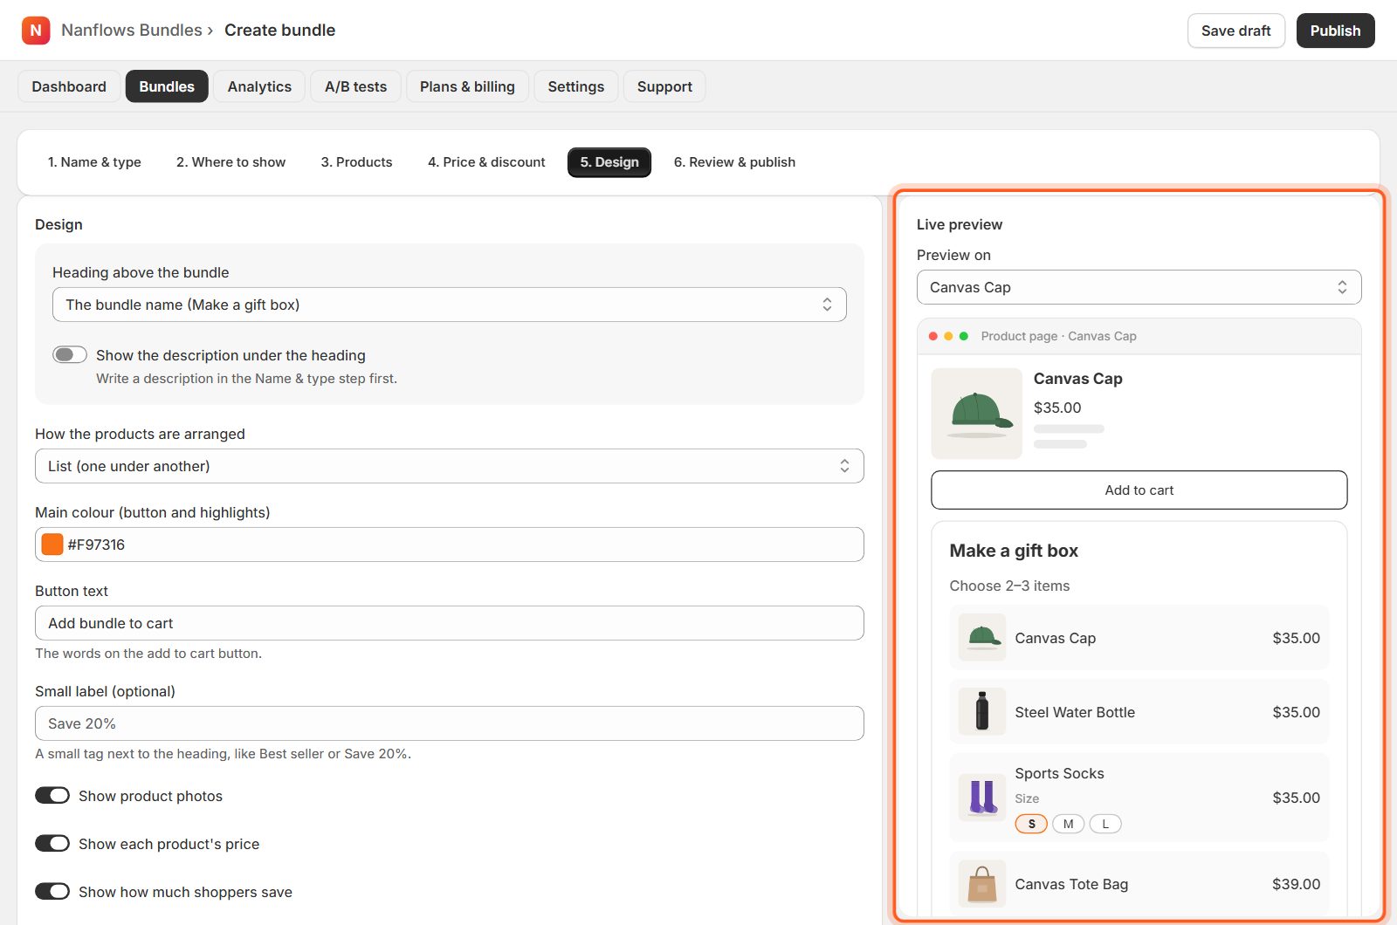Click the Small label optional input field
Screen dimensions: 1397x925
tap(450, 723)
